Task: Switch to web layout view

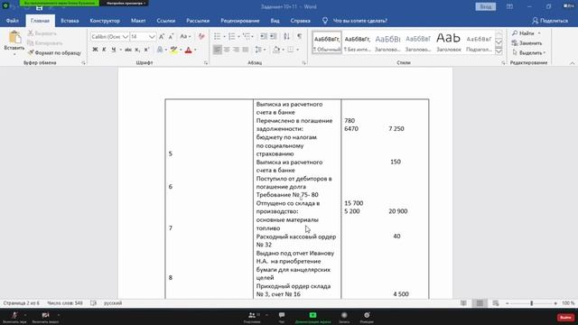Action: tap(496, 303)
